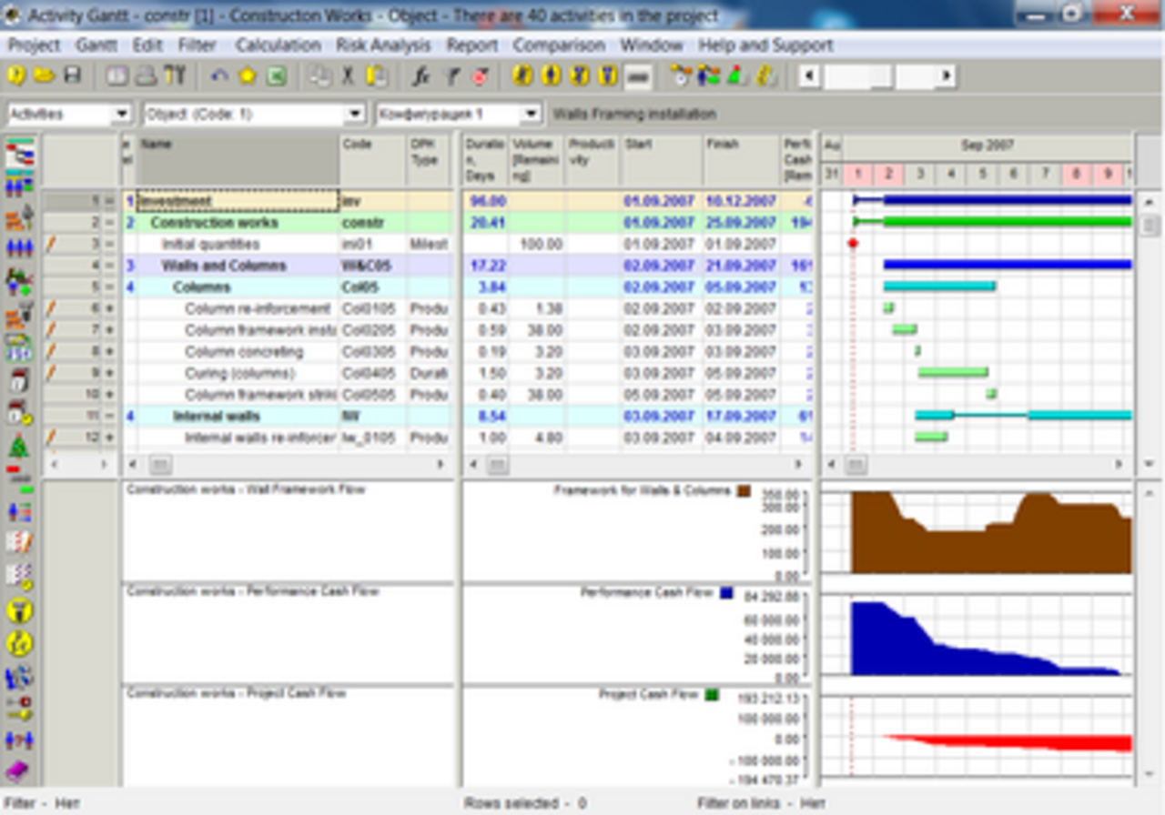Collapse row 1 Investment group
This screenshot has width=1165, height=815.
click(109, 201)
